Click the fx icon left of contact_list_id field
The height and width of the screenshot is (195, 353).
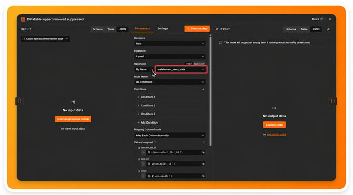(x=143, y=153)
